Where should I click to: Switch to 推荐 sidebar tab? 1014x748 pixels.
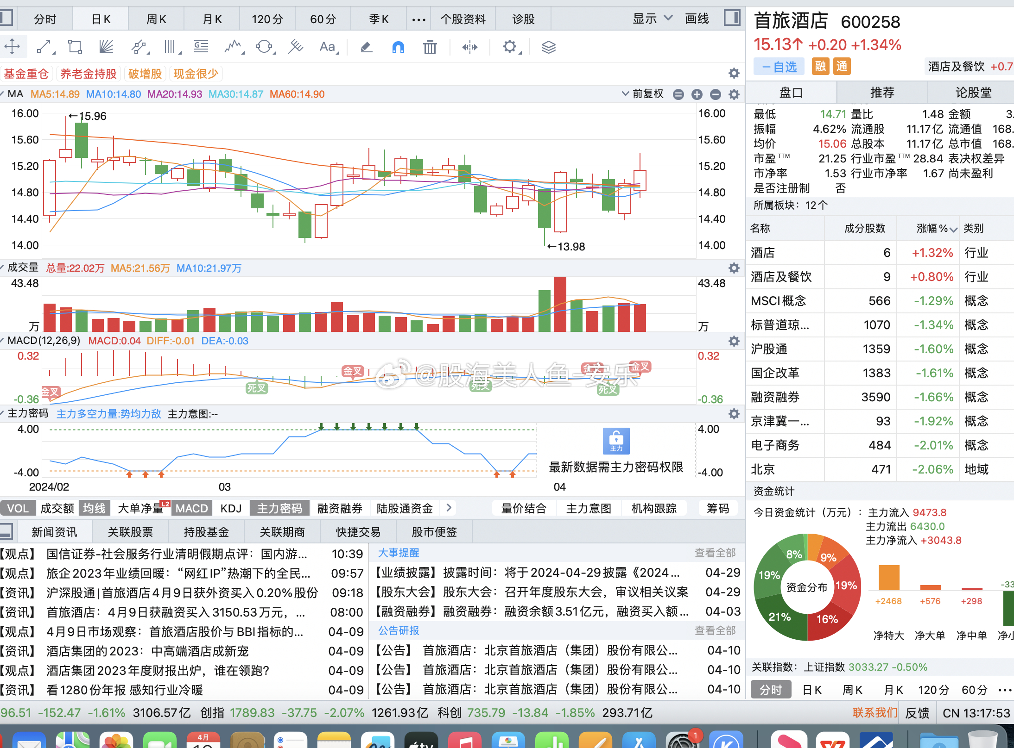[x=882, y=93]
